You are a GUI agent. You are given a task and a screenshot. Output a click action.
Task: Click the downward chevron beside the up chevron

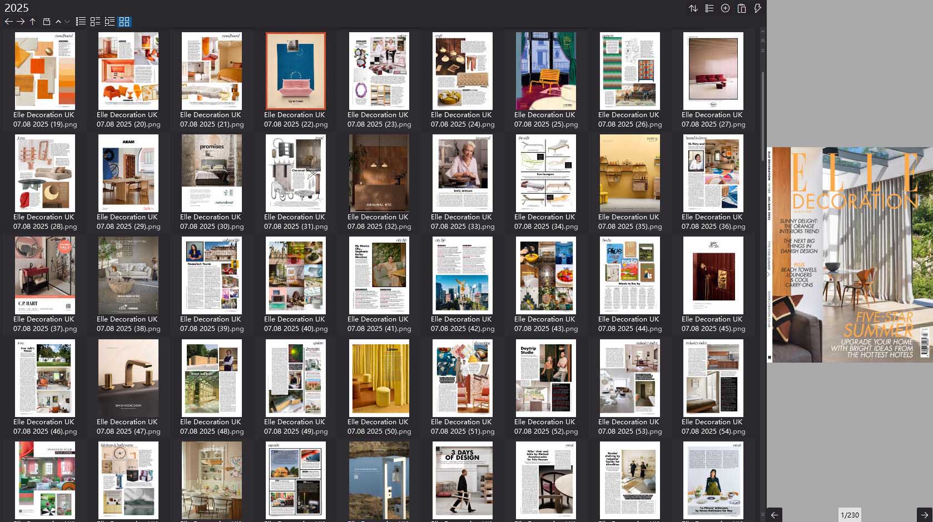click(x=67, y=22)
